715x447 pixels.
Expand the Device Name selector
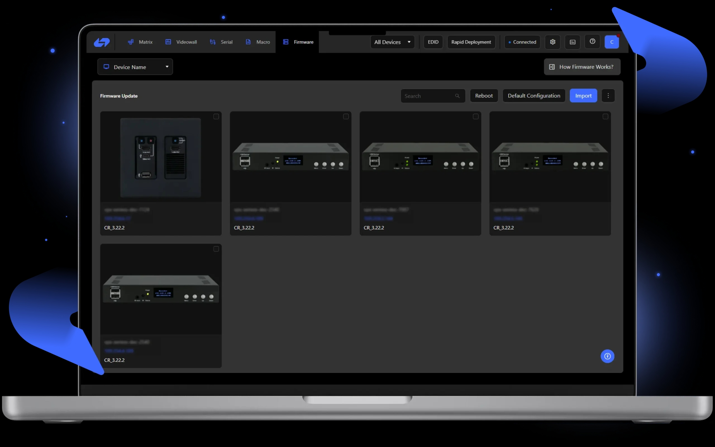tap(135, 66)
